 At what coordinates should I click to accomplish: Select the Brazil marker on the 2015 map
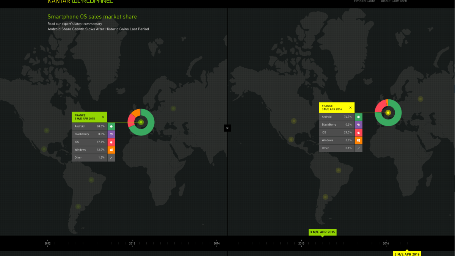91,180
